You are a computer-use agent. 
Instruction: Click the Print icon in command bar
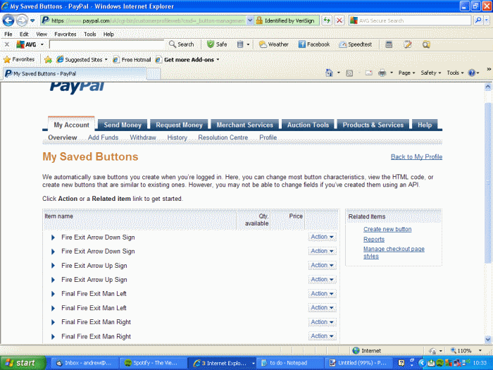(x=382, y=73)
